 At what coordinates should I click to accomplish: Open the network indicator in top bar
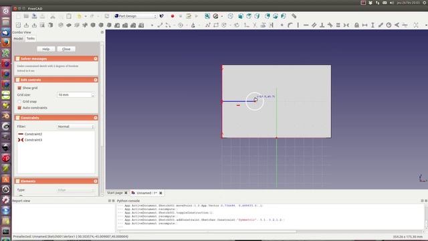[377, 3]
